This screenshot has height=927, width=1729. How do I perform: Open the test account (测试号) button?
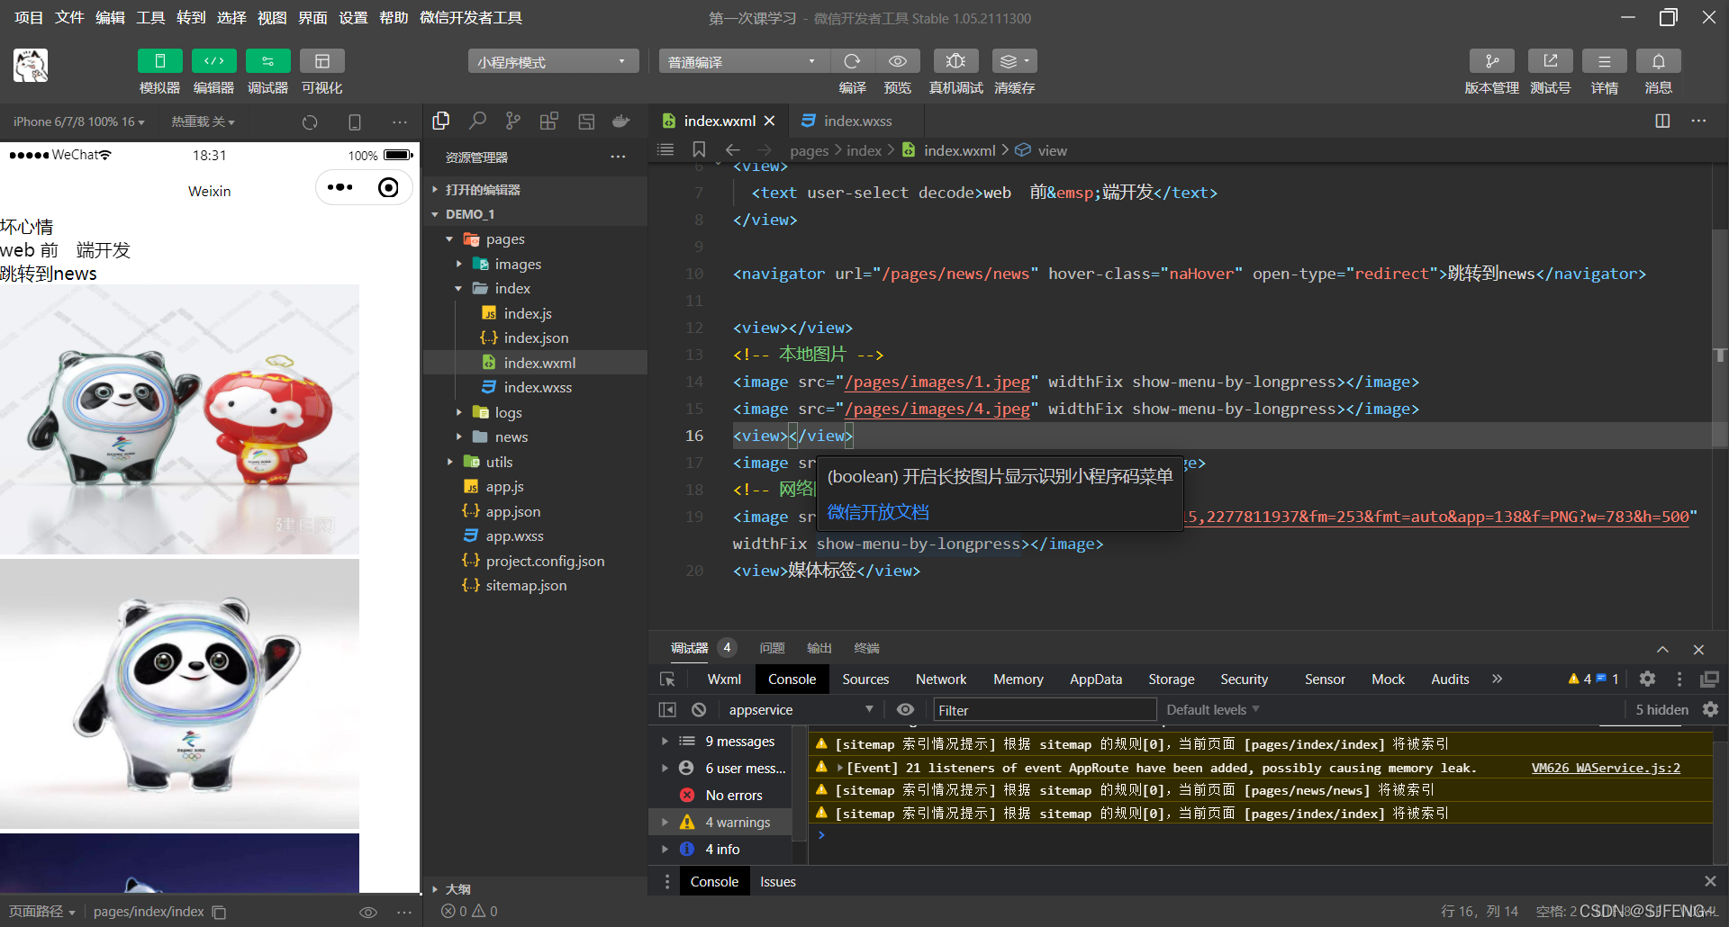tap(1550, 61)
